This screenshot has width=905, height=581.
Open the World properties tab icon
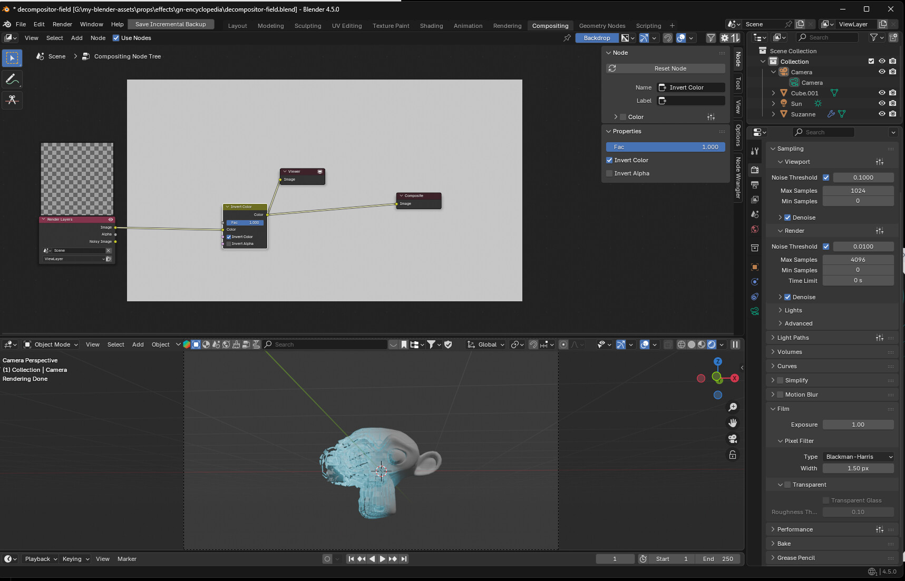click(755, 229)
